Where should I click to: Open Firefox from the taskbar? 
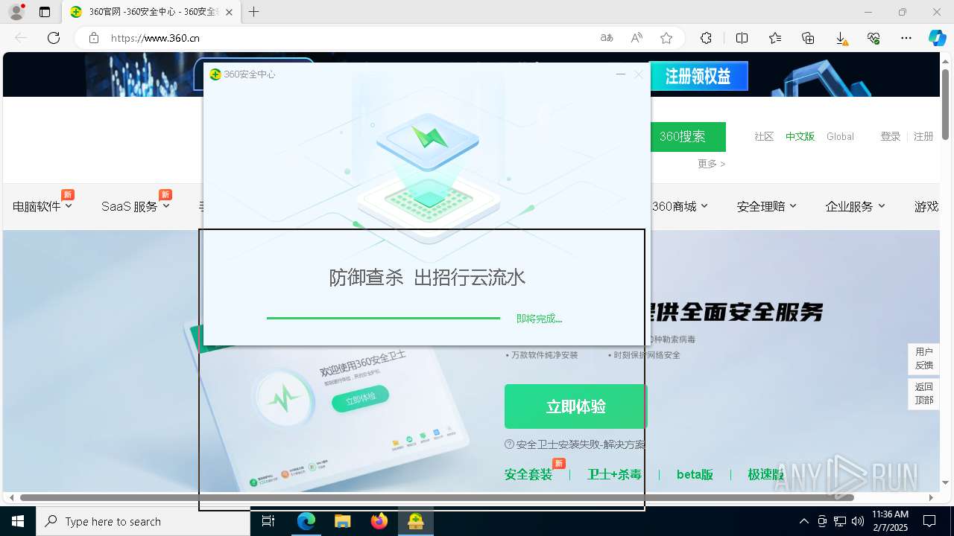(x=379, y=521)
